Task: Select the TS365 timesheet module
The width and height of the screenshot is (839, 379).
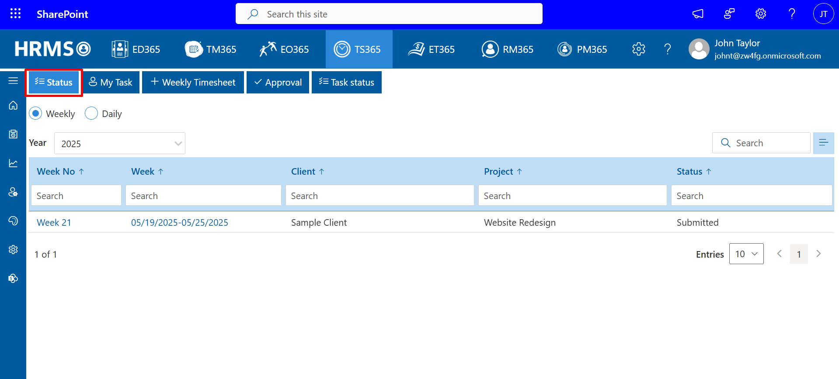Action: 359,49
